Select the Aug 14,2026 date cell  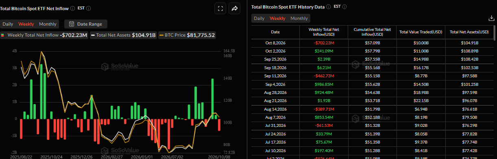(x=275, y=109)
